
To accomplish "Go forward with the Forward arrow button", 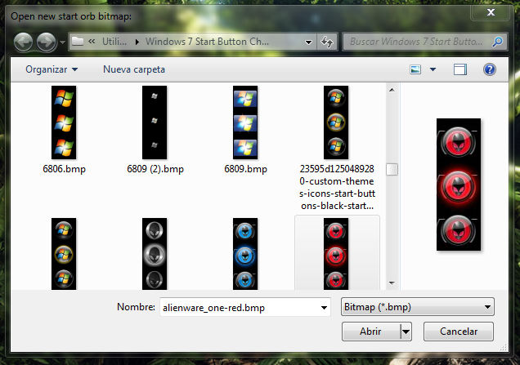I will pos(46,42).
